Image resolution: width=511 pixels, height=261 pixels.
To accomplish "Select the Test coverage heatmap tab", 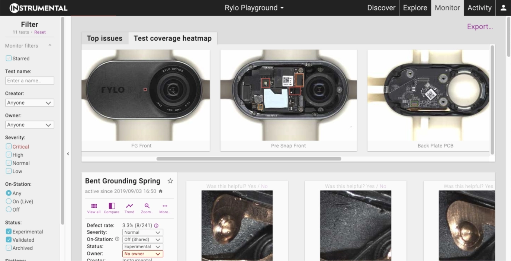I will (x=173, y=38).
